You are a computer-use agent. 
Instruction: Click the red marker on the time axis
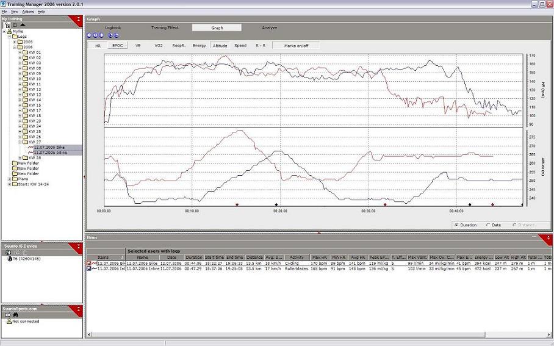pyautogui.click(x=237, y=204)
